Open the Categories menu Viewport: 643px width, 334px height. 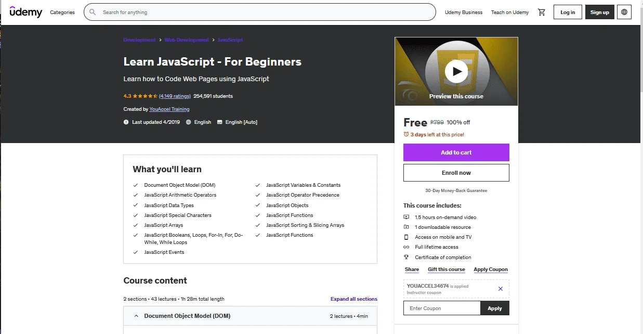tap(62, 12)
